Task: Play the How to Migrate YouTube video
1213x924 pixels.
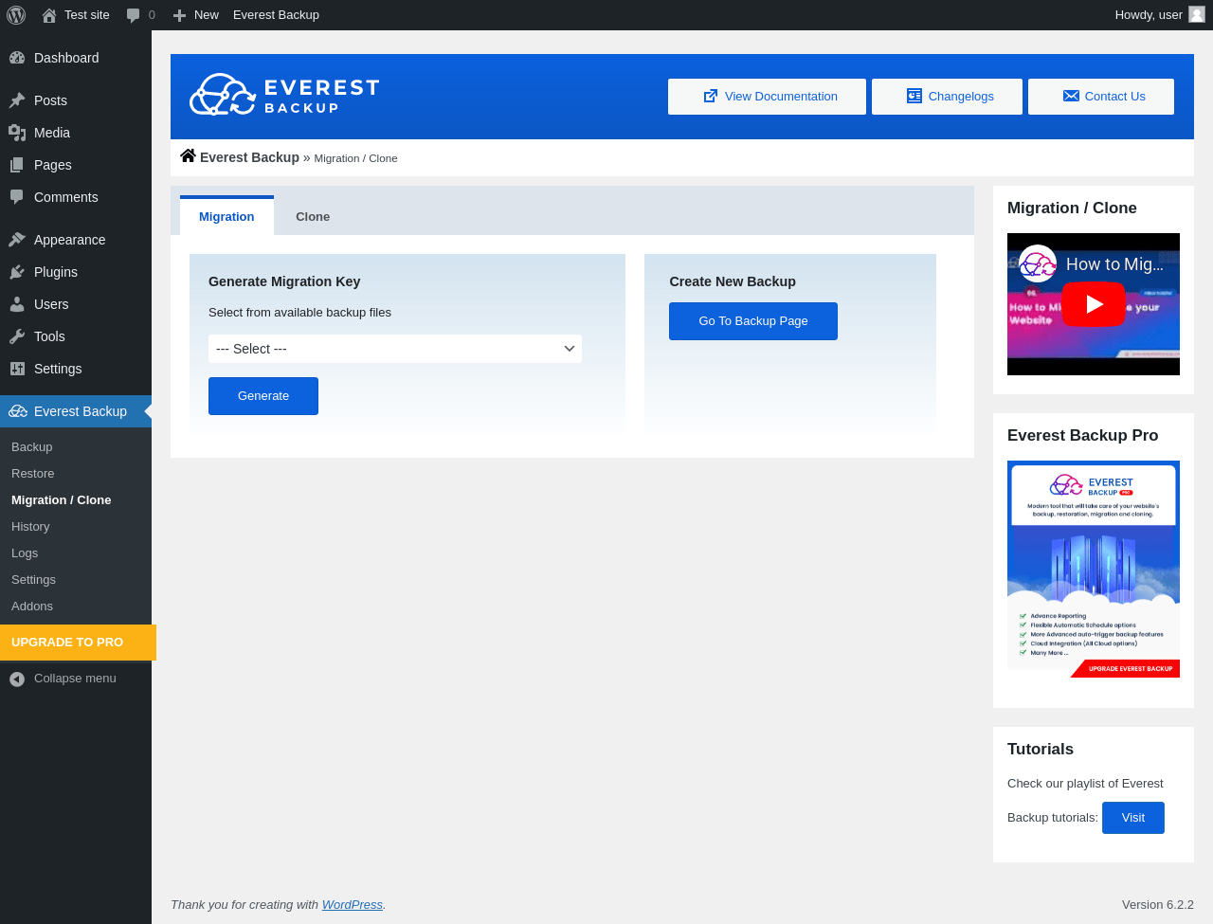Action: 1094,304
